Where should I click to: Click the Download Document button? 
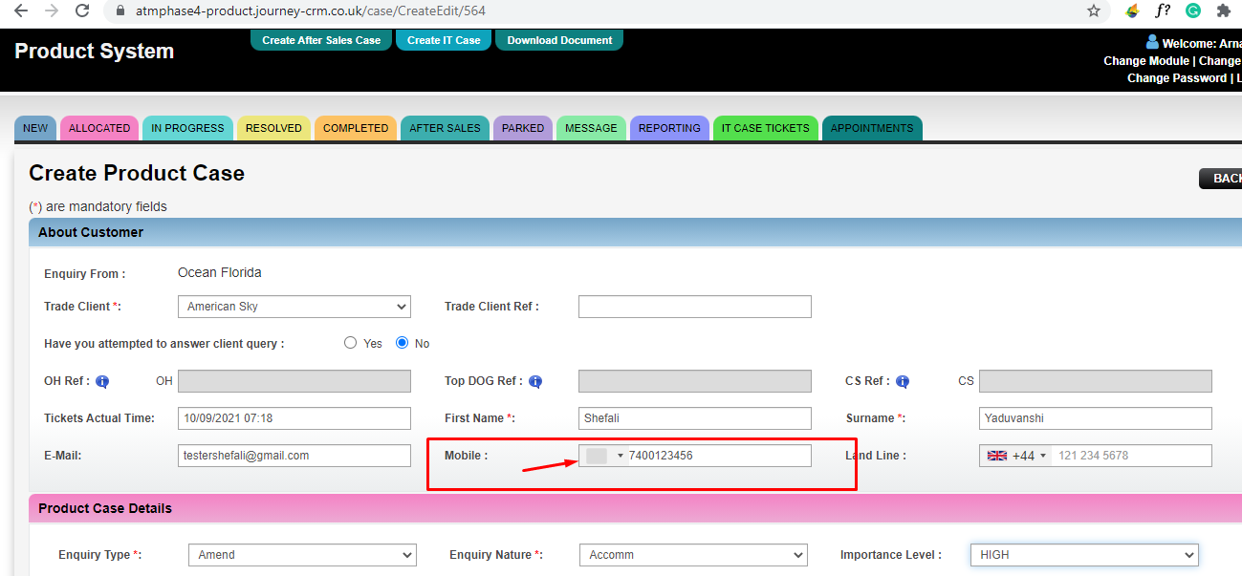click(559, 40)
